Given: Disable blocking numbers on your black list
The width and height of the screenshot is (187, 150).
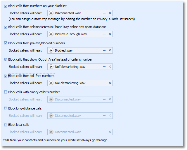Looking at the screenshot, I should point(6,6).
